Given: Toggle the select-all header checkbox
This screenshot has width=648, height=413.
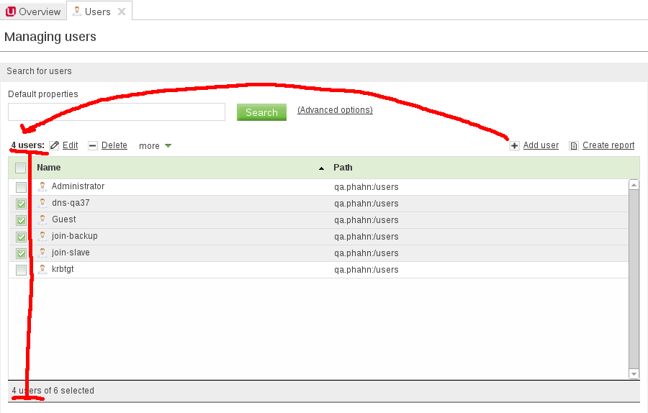Looking at the screenshot, I should [x=21, y=168].
